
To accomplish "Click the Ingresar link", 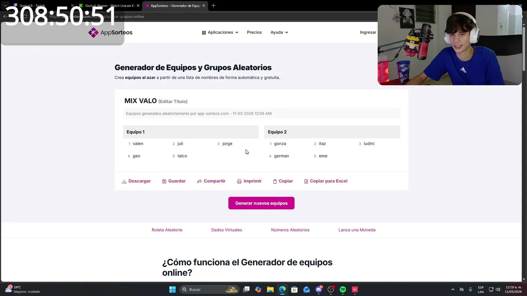I will (x=368, y=32).
